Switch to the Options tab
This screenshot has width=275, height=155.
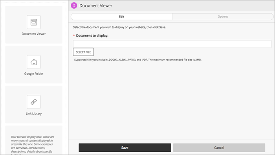(x=223, y=17)
